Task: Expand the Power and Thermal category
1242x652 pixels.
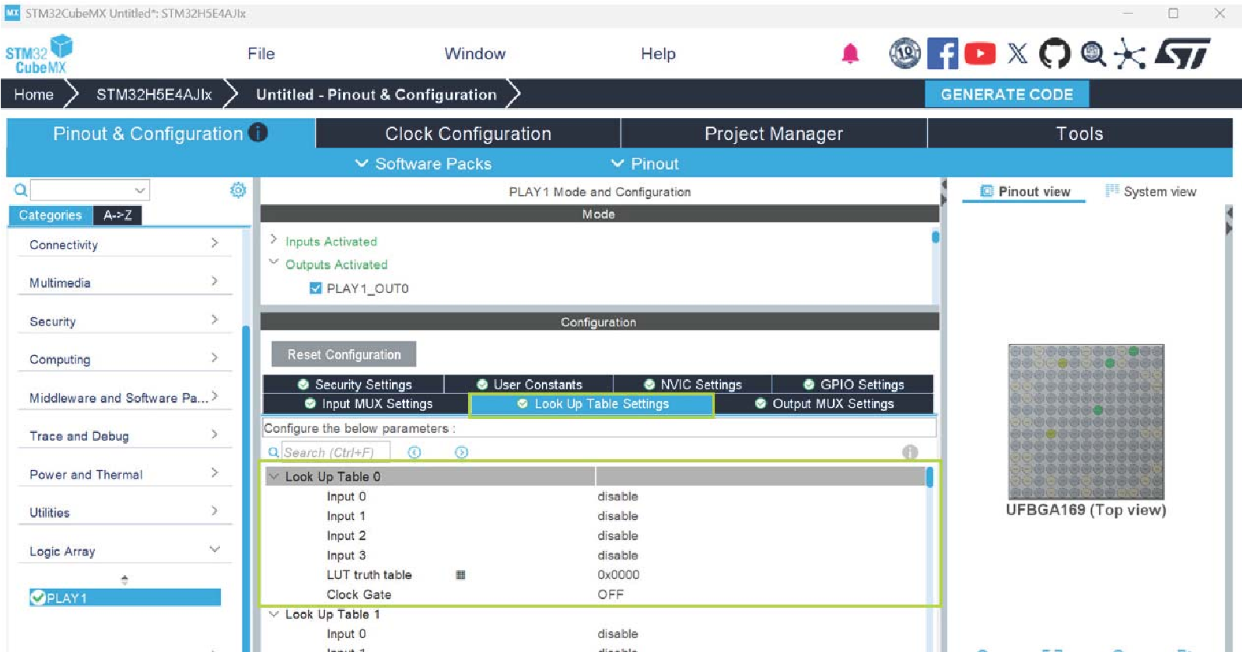Action: (215, 472)
